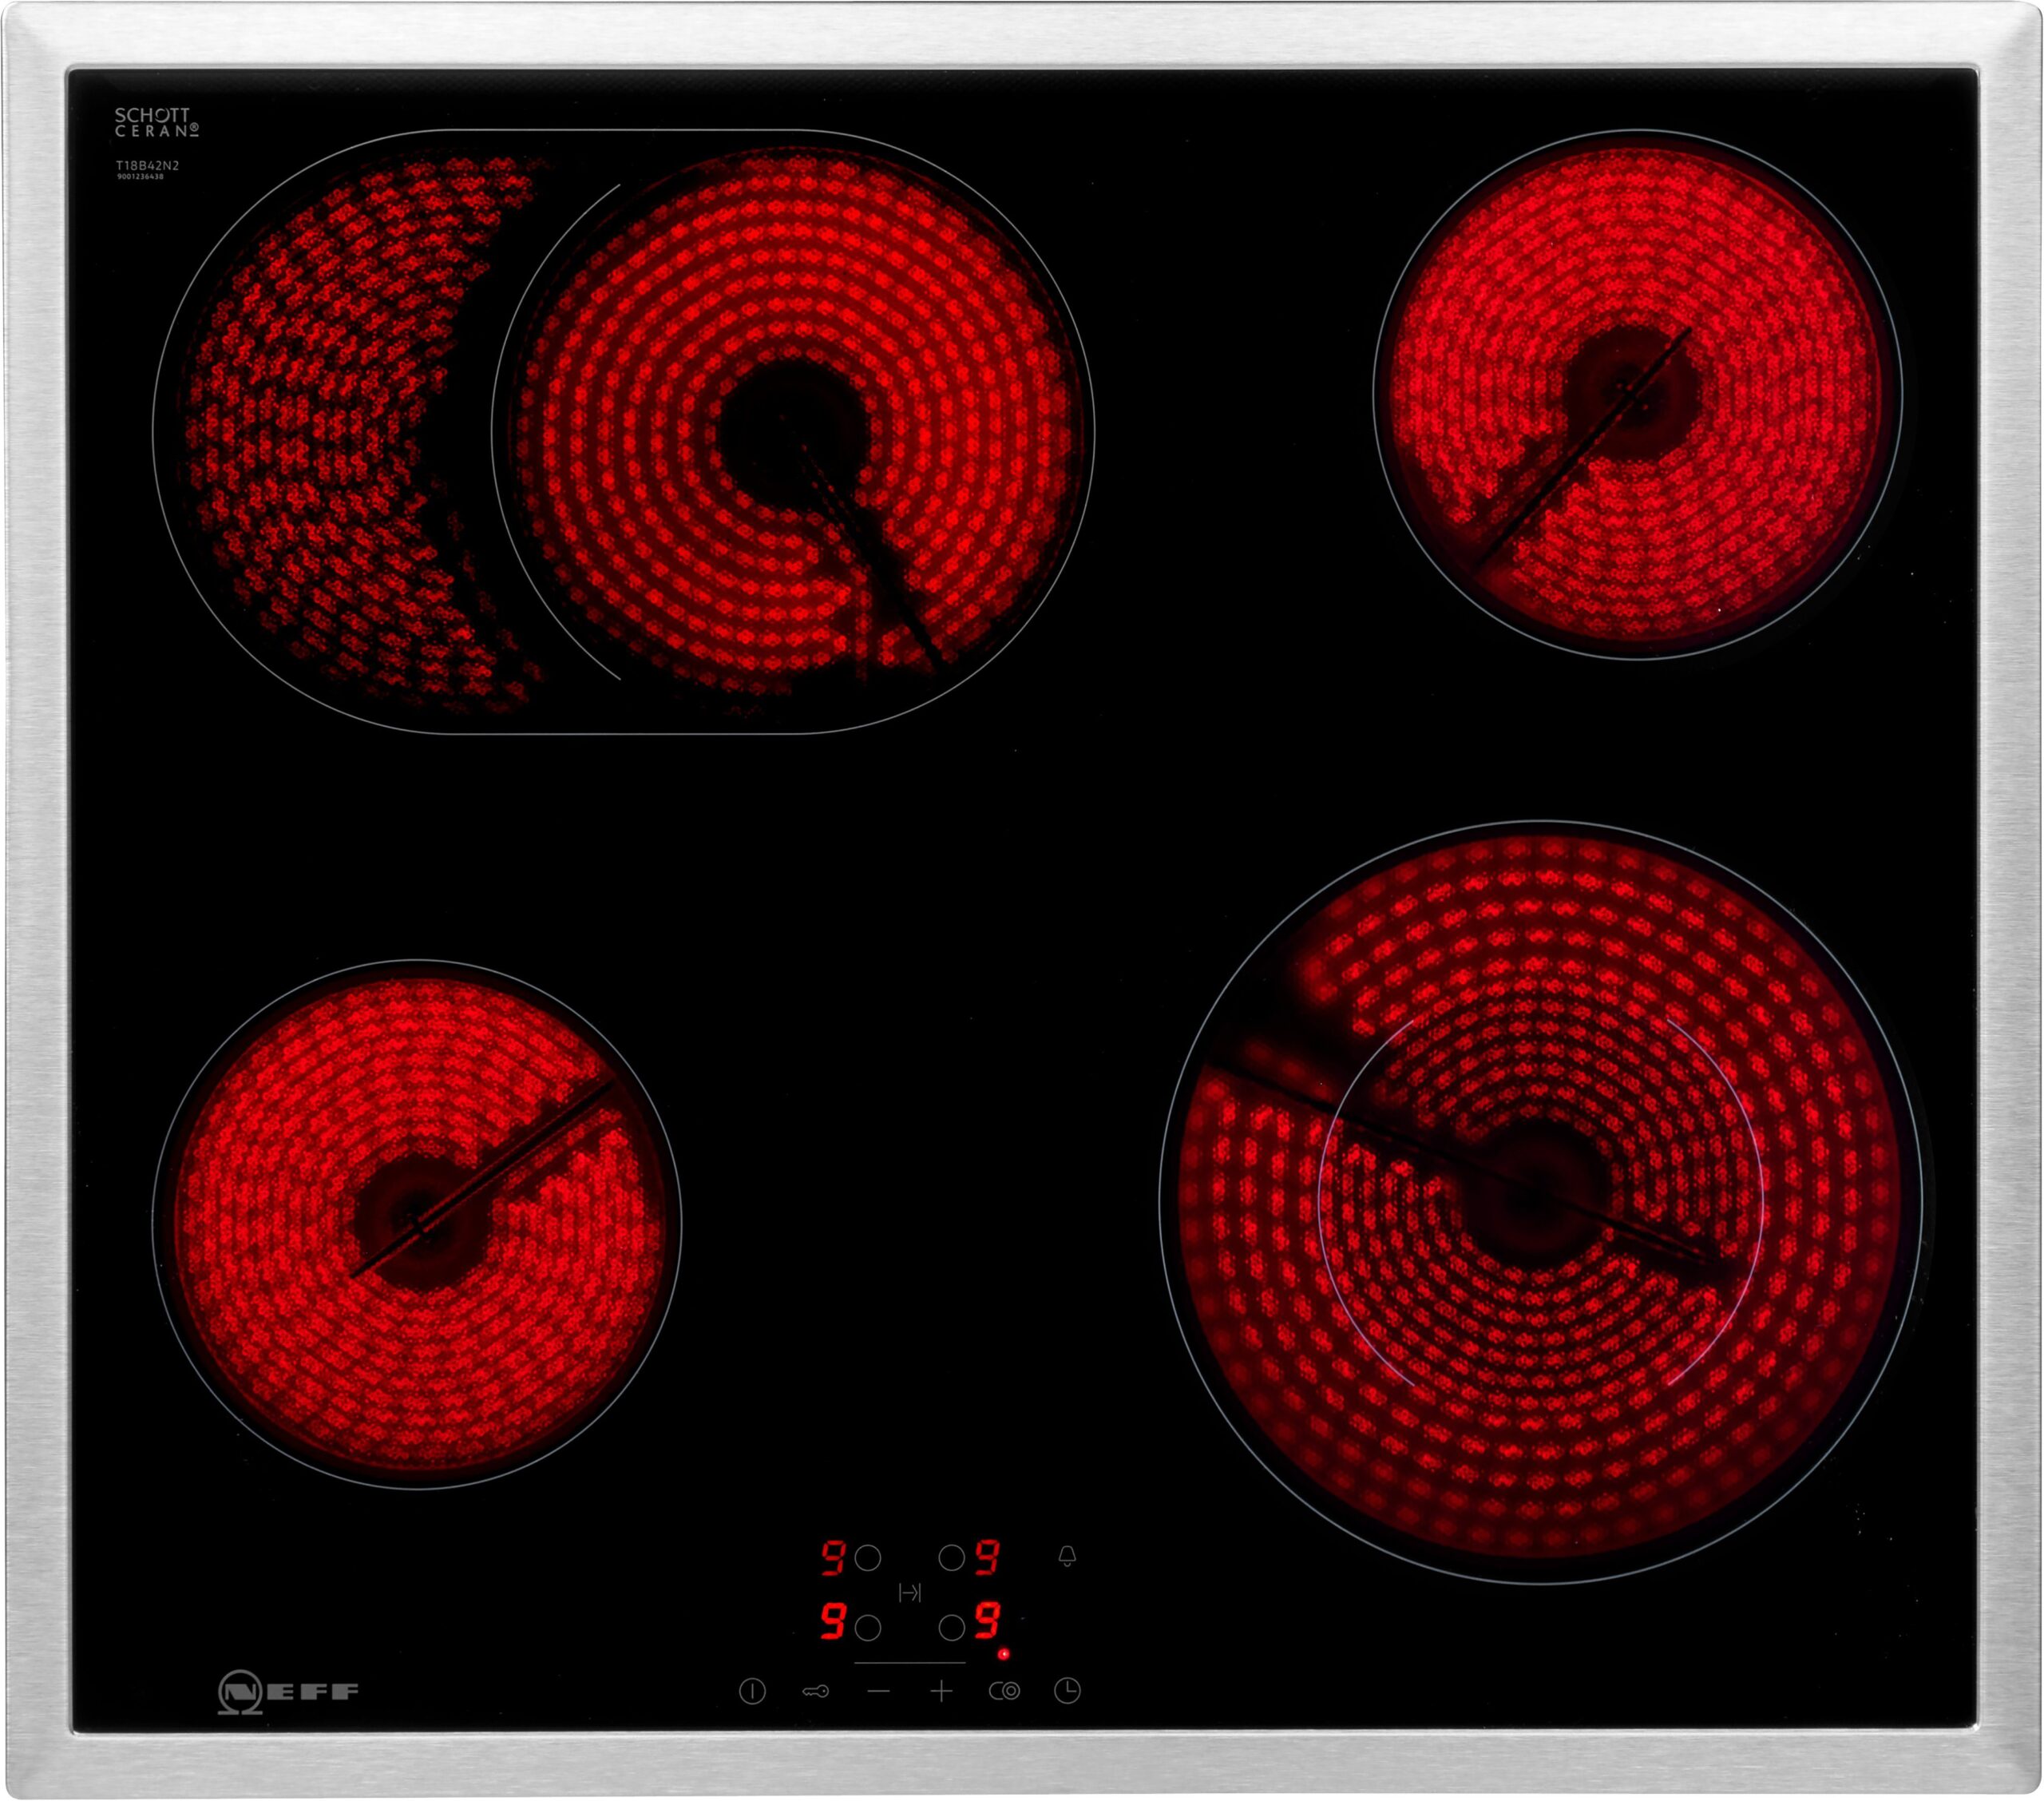Tap the bell kitchen timer icon
The width and height of the screenshot is (2044, 1801).
pyautogui.click(x=1067, y=1557)
